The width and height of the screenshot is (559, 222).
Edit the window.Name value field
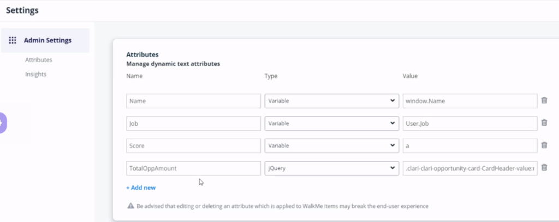pos(469,101)
